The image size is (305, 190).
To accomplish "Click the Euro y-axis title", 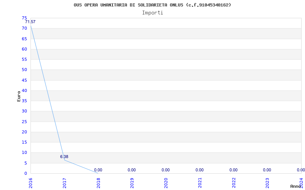I will tap(19, 96).
